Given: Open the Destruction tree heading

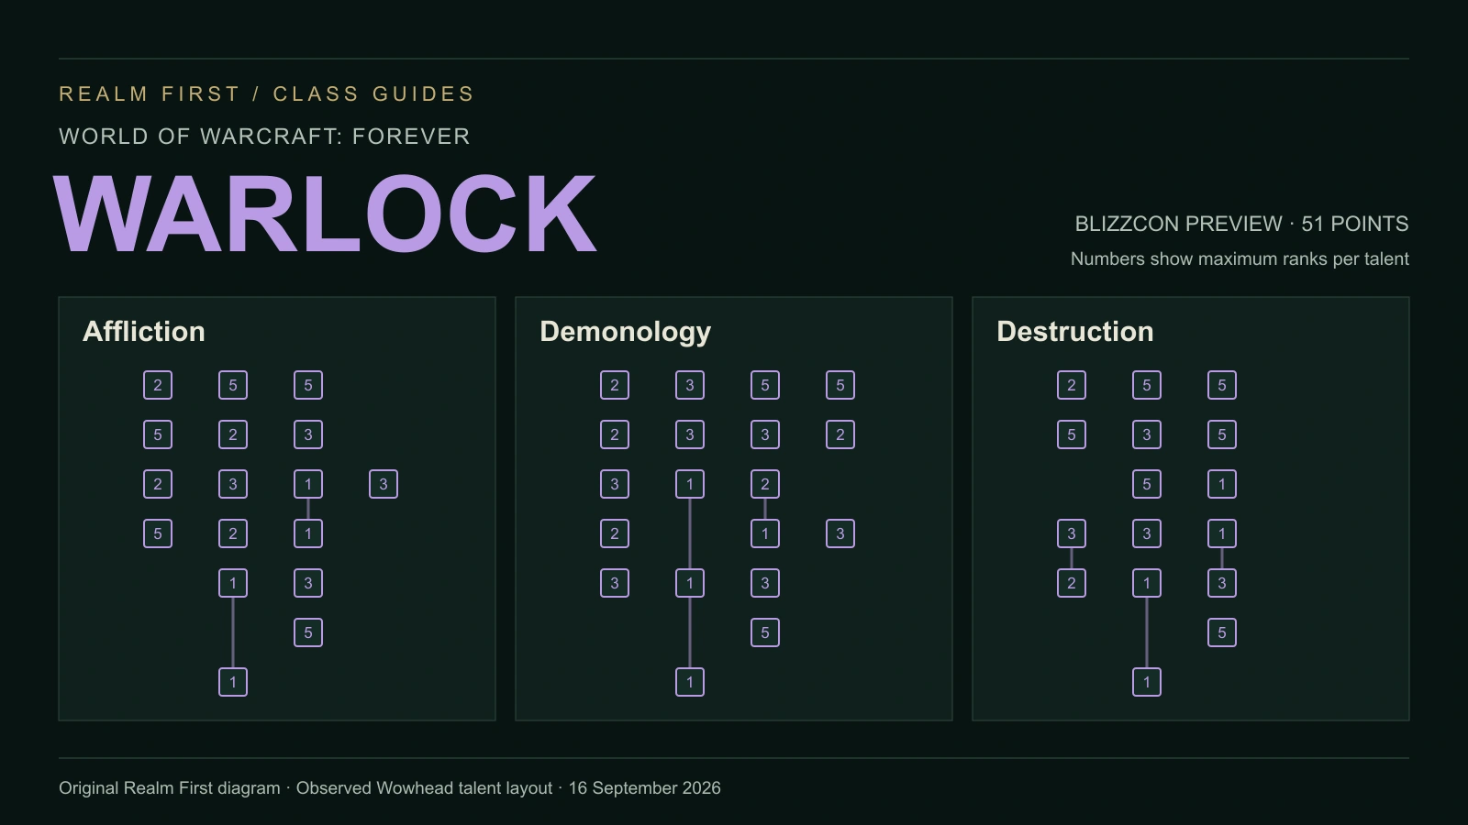Looking at the screenshot, I should 1075,332.
